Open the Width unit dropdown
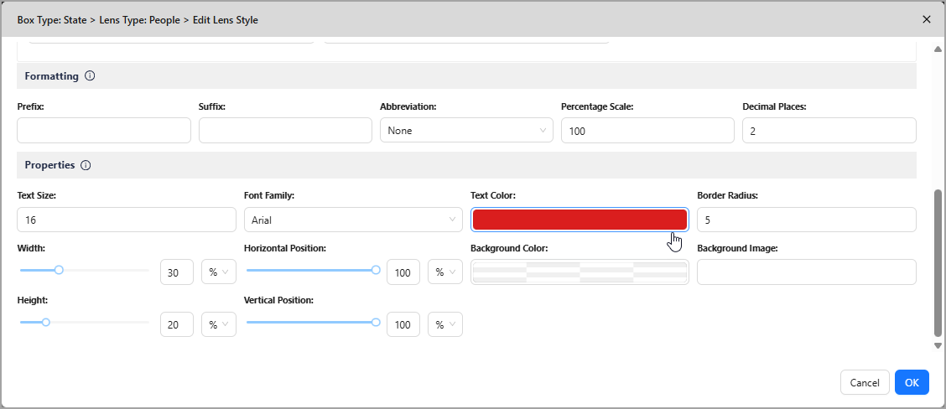946x409 pixels. click(219, 272)
